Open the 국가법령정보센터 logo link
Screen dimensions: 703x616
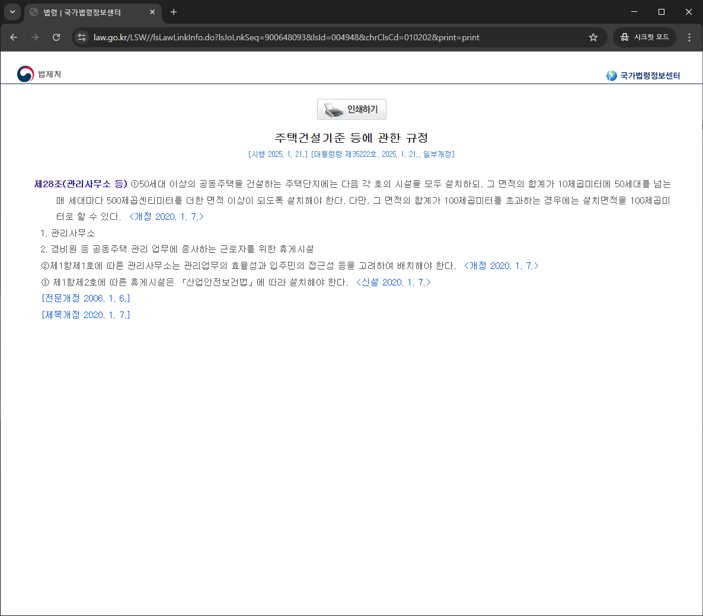(643, 76)
